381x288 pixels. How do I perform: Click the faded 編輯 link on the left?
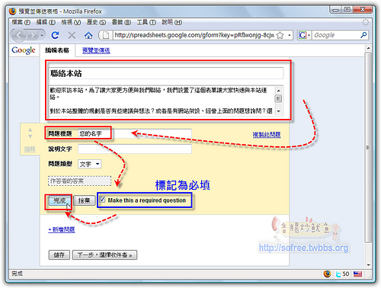tap(30, 149)
